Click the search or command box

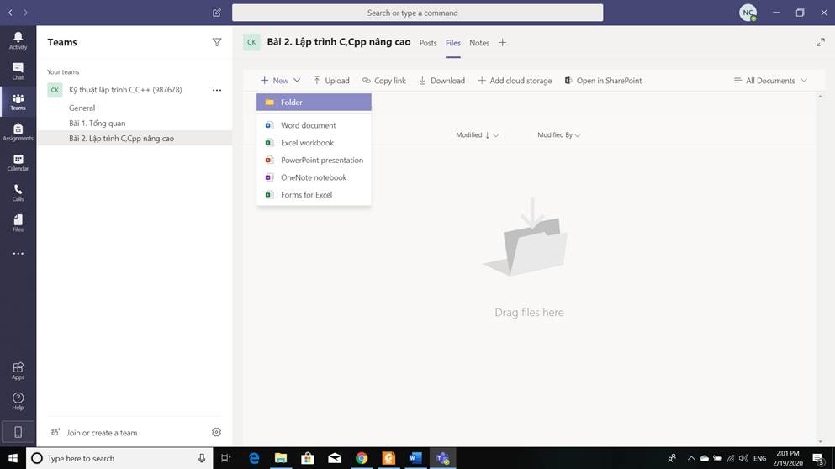pyautogui.click(x=417, y=13)
